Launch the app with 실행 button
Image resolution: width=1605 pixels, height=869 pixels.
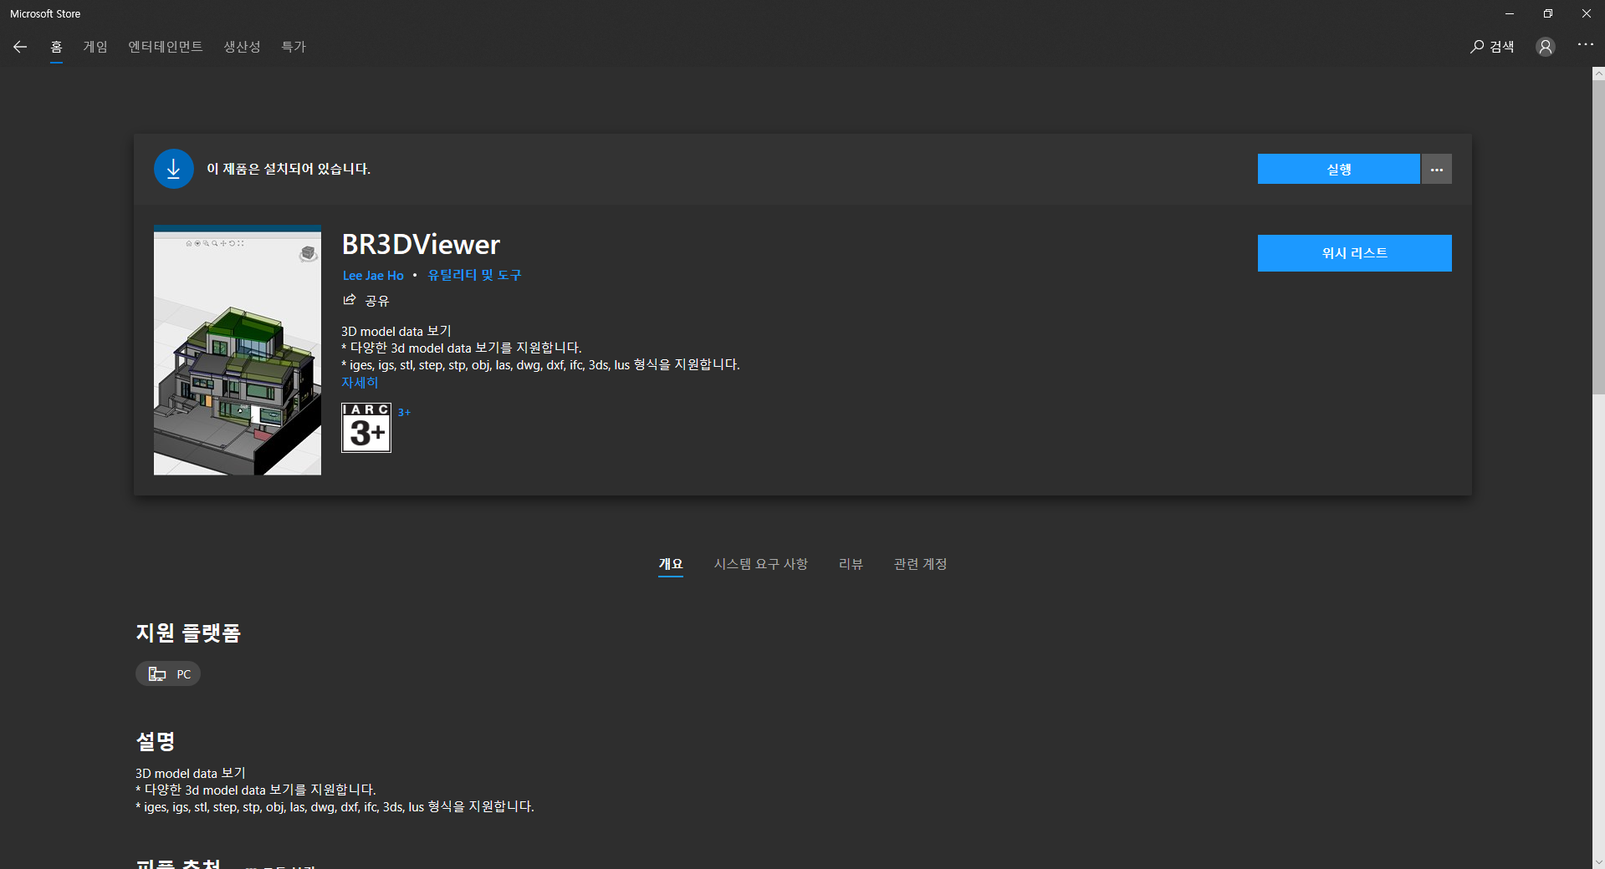[1338, 169]
